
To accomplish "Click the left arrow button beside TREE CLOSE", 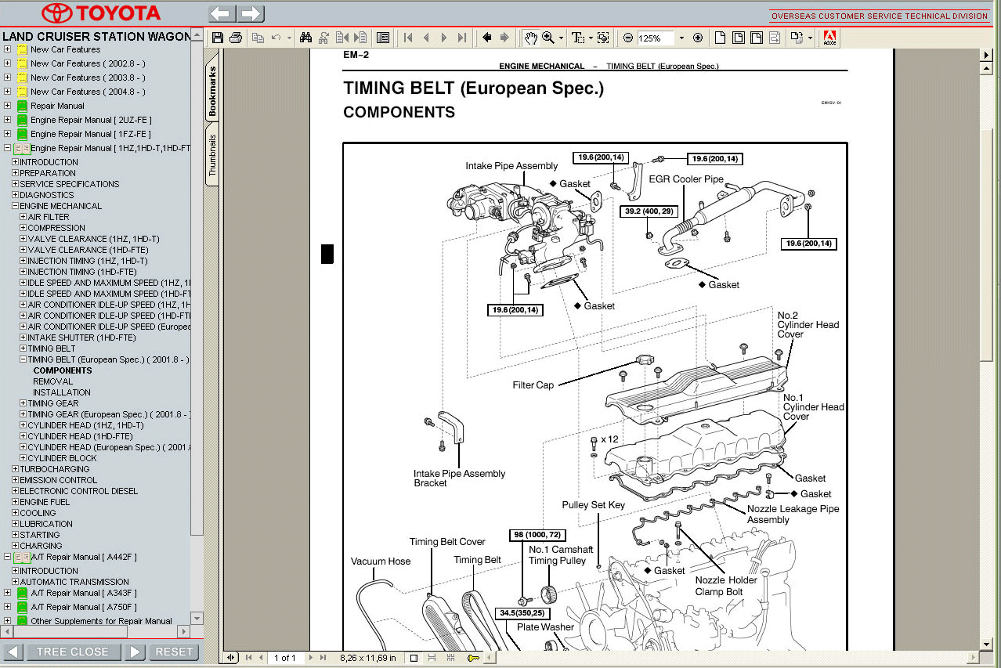I will 13,652.
